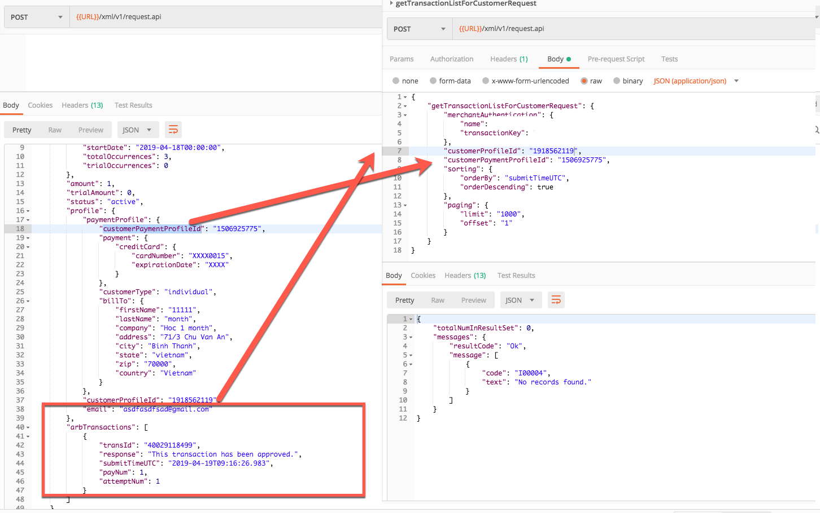820x513 pixels.
Task: Open JSON format dropdown in left response
Action: (x=138, y=130)
